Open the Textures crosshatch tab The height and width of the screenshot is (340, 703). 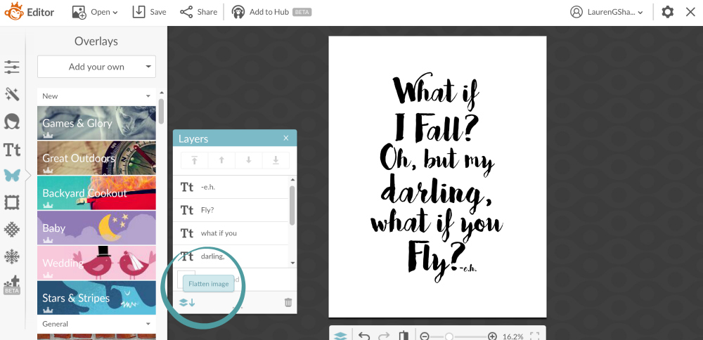[12, 229]
